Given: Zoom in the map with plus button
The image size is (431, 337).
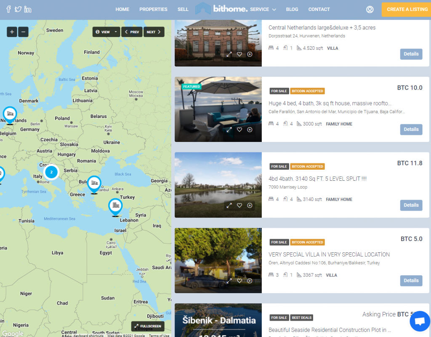Looking at the screenshot, I should click(12, 32).
